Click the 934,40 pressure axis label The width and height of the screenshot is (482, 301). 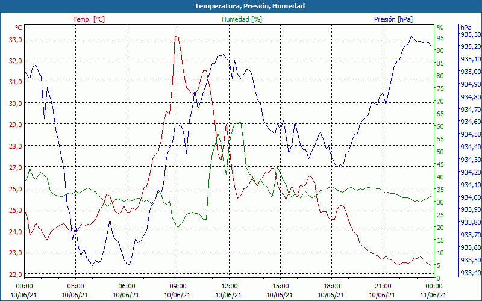coord(471,147)
